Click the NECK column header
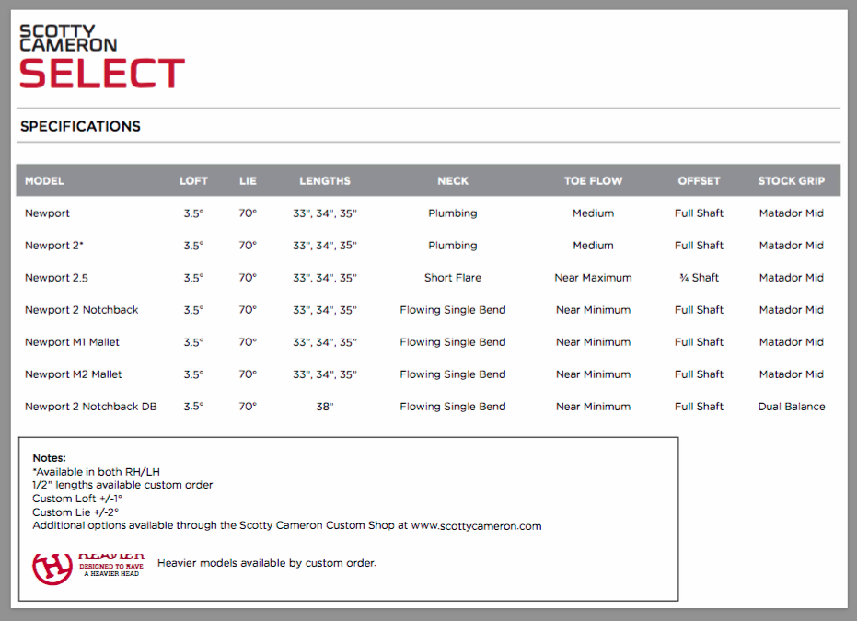Viewport: 857px width, 621px height. point(452,181)
